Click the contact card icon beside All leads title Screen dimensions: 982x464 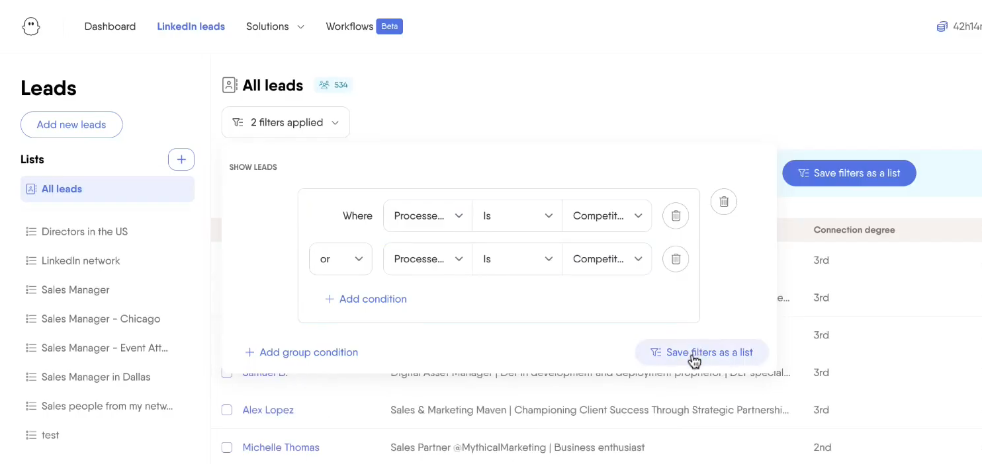pos(229,85)
